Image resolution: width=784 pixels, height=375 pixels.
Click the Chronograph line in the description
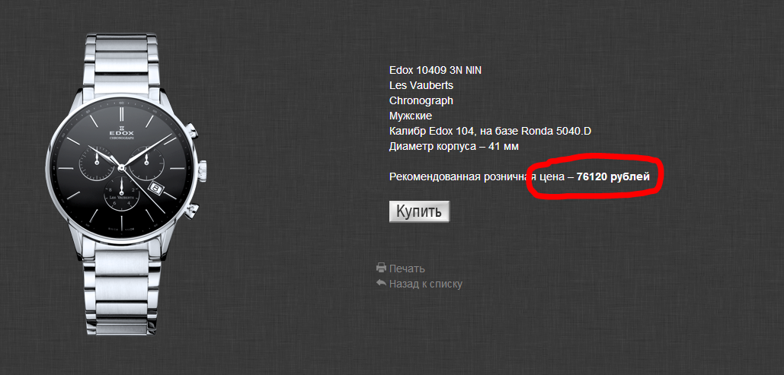point(421,100)
